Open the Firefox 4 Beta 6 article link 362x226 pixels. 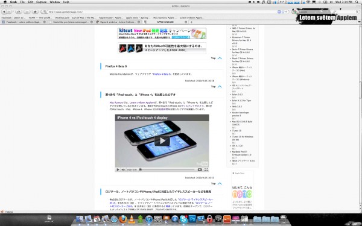[162, 74]
